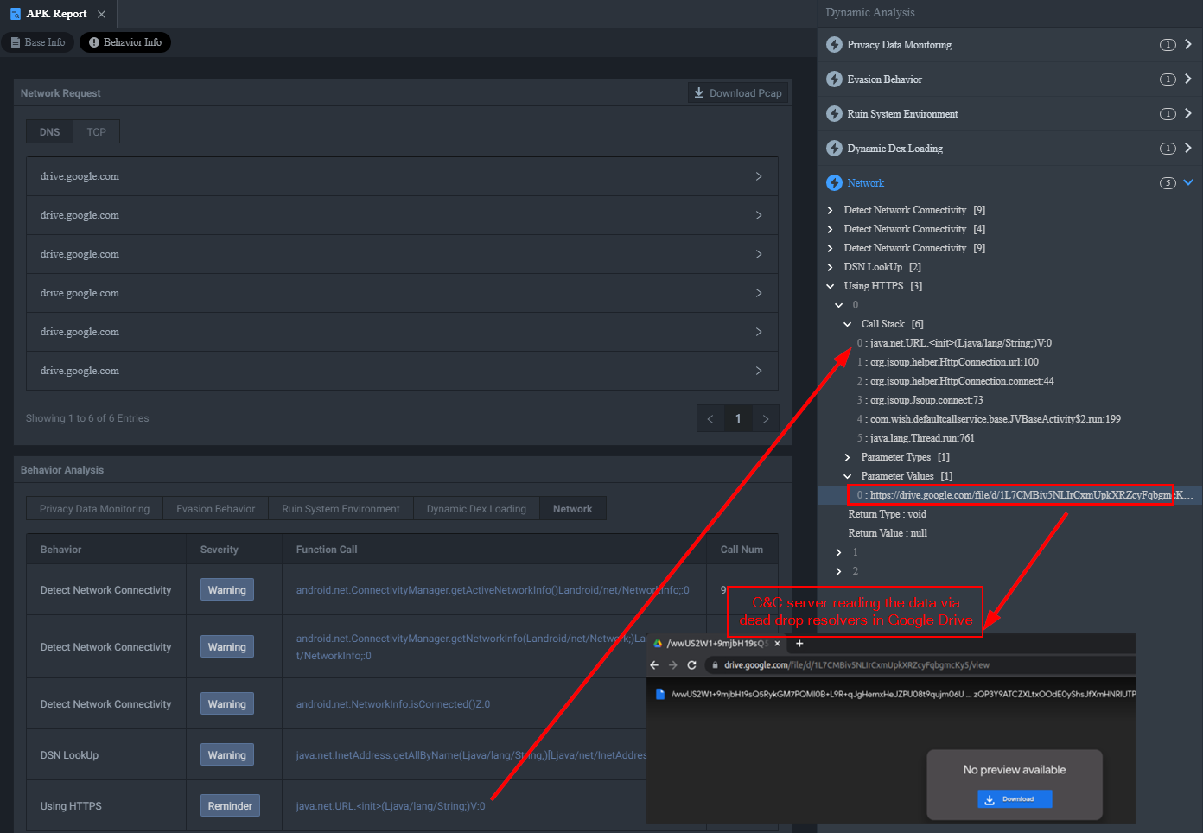The width and height of the screenshot is (1203, 833).
Task: Open Privacy Data Monitoring behavior tab
Action: pyautogui.click(x=94, y=509)
